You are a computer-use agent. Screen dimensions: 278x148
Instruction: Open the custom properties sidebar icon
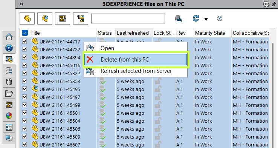(x=9, y=127)
